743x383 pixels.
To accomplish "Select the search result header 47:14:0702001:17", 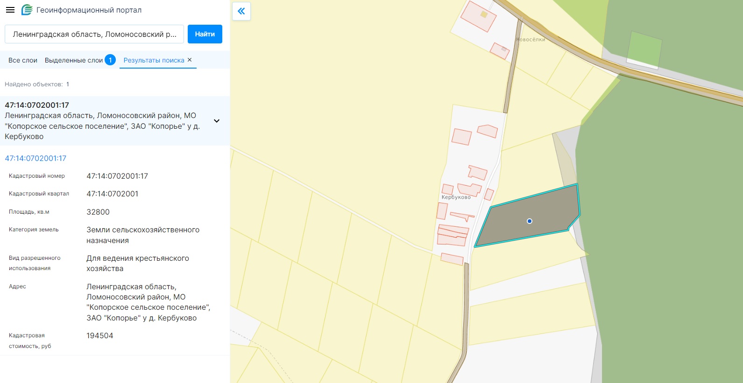I will tap(37, 105).
